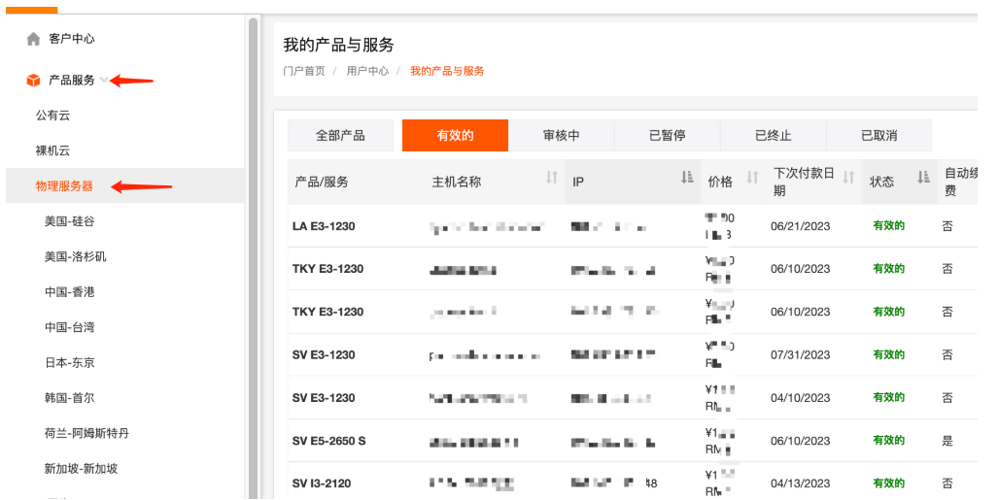Click the home icon beside 客户中心
This screenshot has height=500, width=998.
click(x=33, y=40)
